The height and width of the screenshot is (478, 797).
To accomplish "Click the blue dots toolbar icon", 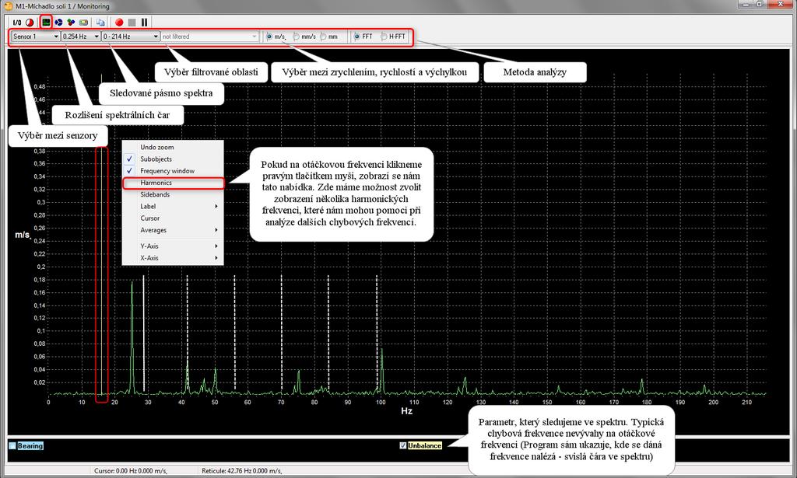I will click(x=59, y=23).
